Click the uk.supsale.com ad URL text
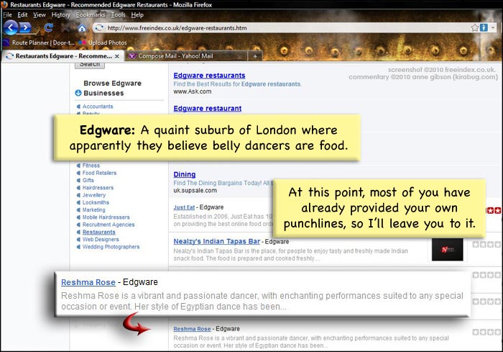Viewport: 503px width, 352px height. (195, 191)
